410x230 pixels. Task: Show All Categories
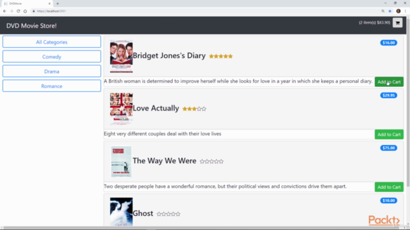point(52,42)
